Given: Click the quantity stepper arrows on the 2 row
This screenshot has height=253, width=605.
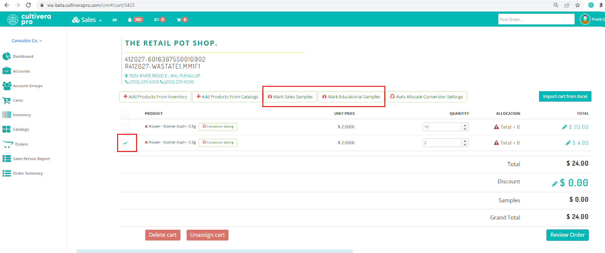Looking at the screenshot, I should (x=465, y=143).
